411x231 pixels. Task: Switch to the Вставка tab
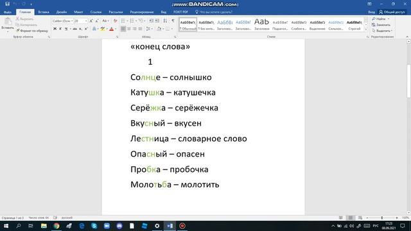pyautogui.click(x=44, y=12)
